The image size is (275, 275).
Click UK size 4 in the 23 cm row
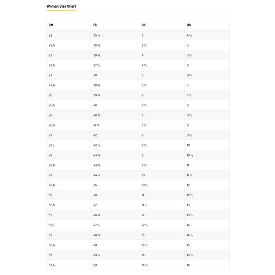142,55
